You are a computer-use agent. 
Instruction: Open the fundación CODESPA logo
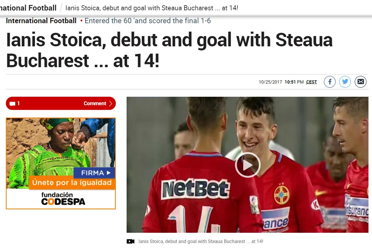point(63,199)
